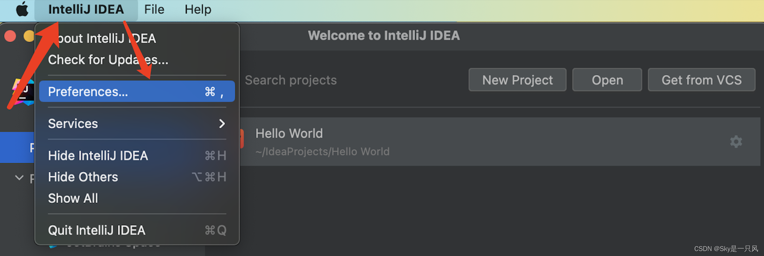Open the File menu
Screen dimensions: 764x256
pos(154,9)
